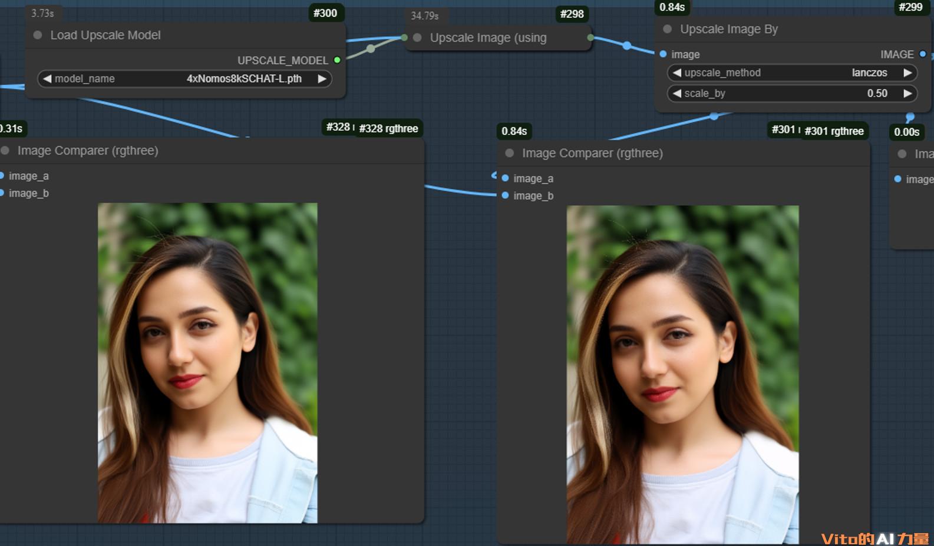The image size is (934, 546).
Task: Decrease the scale_by value
Action: pyautogui.click(x=677, y=94)
